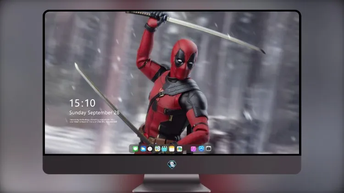Screen dimensions: 344x193
Task: Open the photo gallery app in the dock
Action: point(179,149)
